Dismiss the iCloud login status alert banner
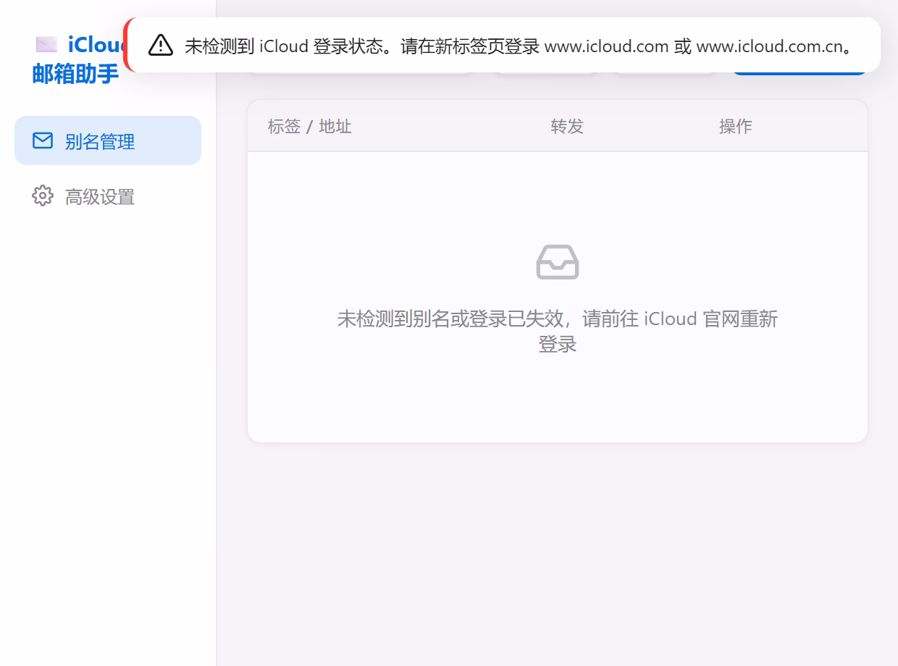This screenshot has height=666, width=898. pos(503,46)
